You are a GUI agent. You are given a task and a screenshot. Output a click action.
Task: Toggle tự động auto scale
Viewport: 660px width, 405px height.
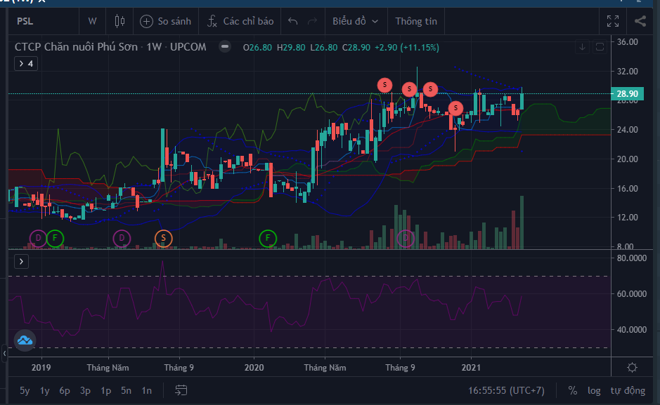pos(627,390)
